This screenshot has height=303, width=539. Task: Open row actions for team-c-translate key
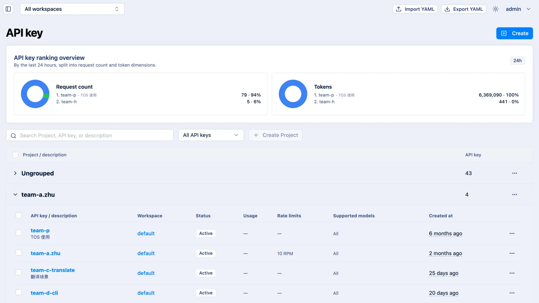click(512, 273)
